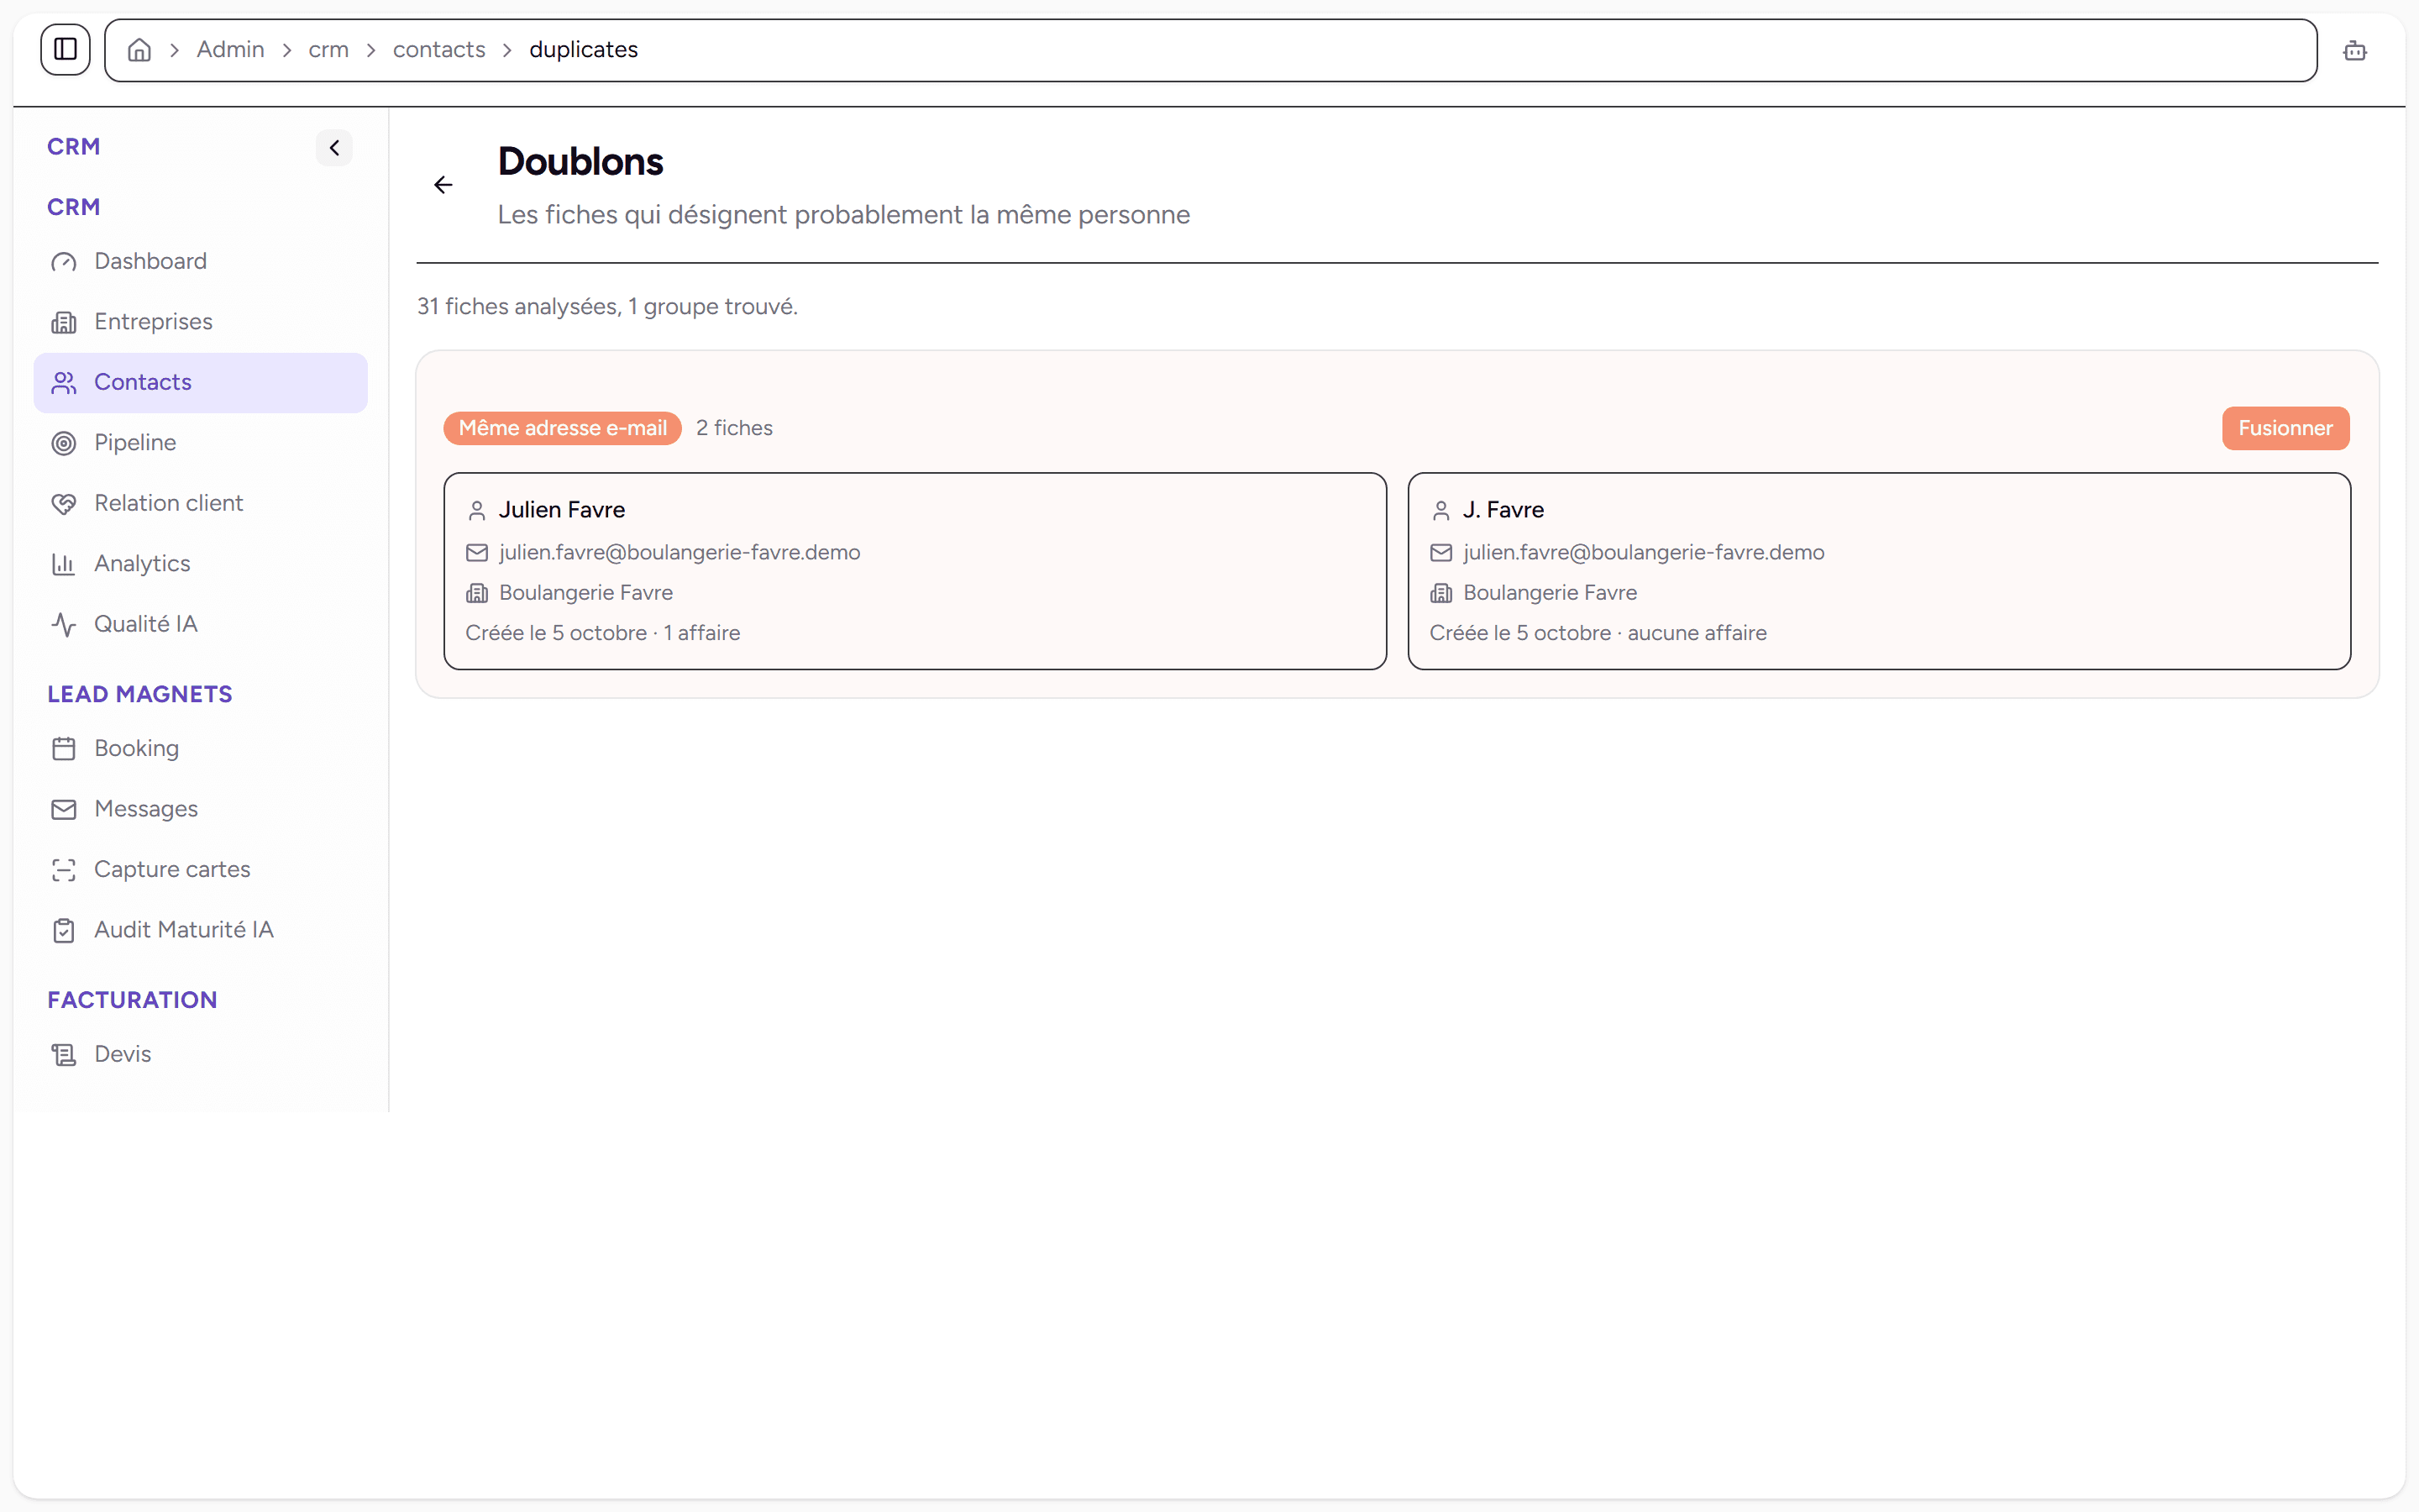Click 'Créée le 5 octobre · aucune affaire'
2419x1512 pixels.
(1598, 633)
